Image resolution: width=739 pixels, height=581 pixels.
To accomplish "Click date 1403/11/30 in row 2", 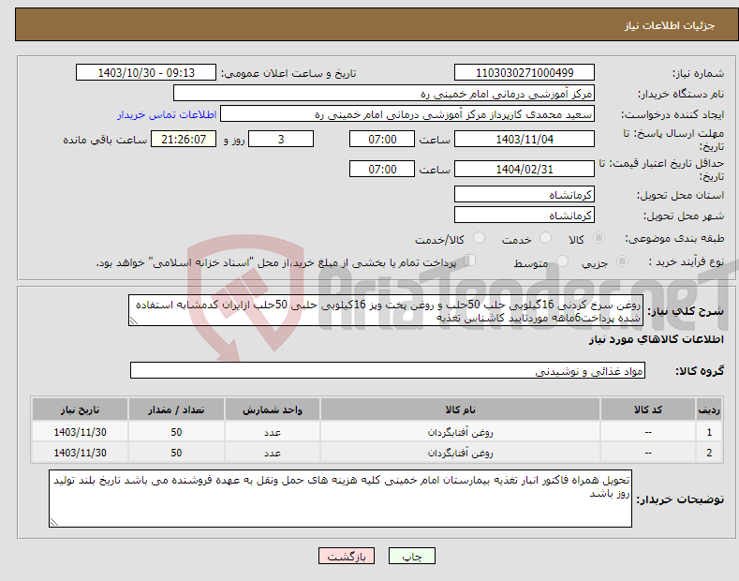I will click(81, 453).
